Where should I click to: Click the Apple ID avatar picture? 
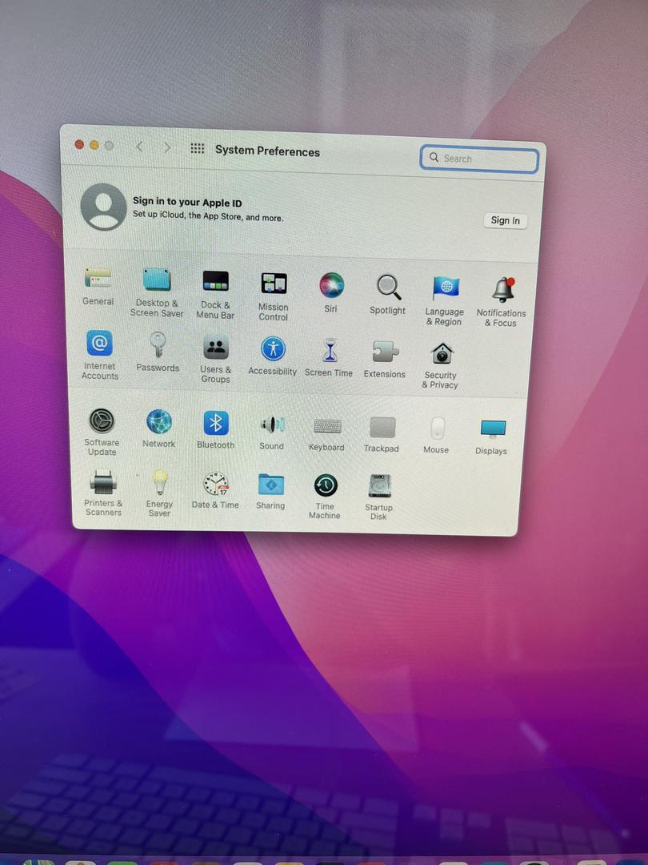click(x=103, y=207)
